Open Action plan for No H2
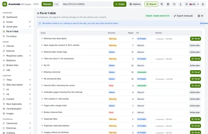 [195, 65]
